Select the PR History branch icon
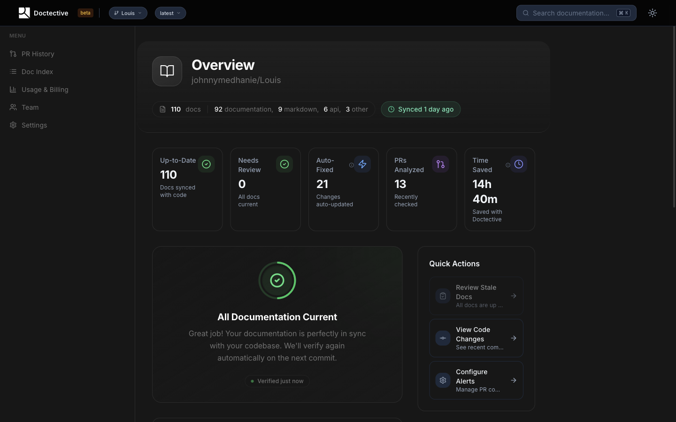This screenshot has height=422, width=676. point(13,54)
